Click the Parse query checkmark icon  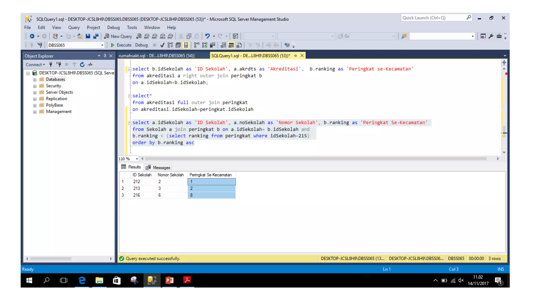tap(162, 45)
